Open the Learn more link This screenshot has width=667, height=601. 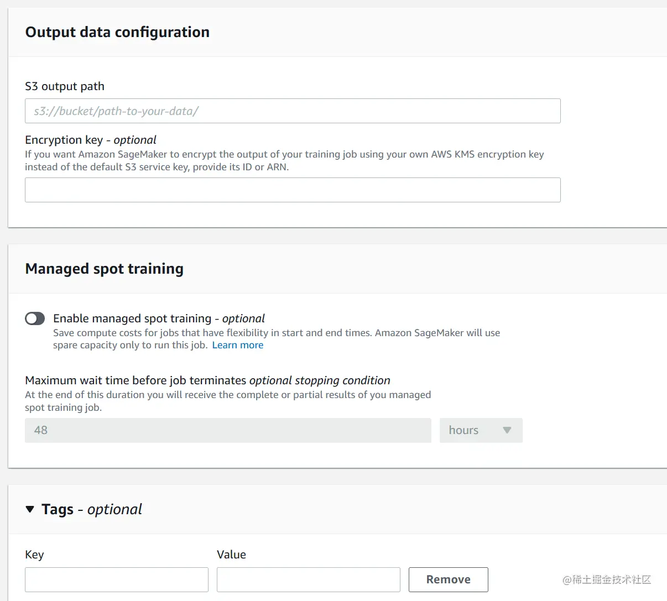(237, 345)
